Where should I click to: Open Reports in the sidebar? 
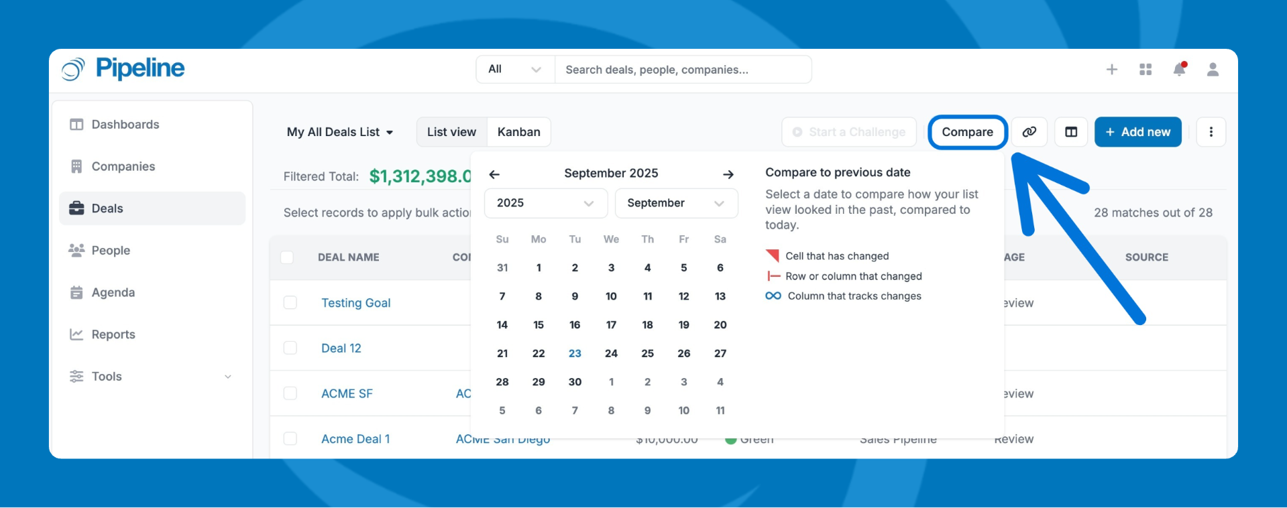click(113, 334)
